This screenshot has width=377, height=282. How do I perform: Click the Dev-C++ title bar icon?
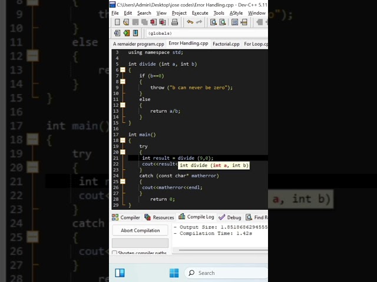coord(113,4)
